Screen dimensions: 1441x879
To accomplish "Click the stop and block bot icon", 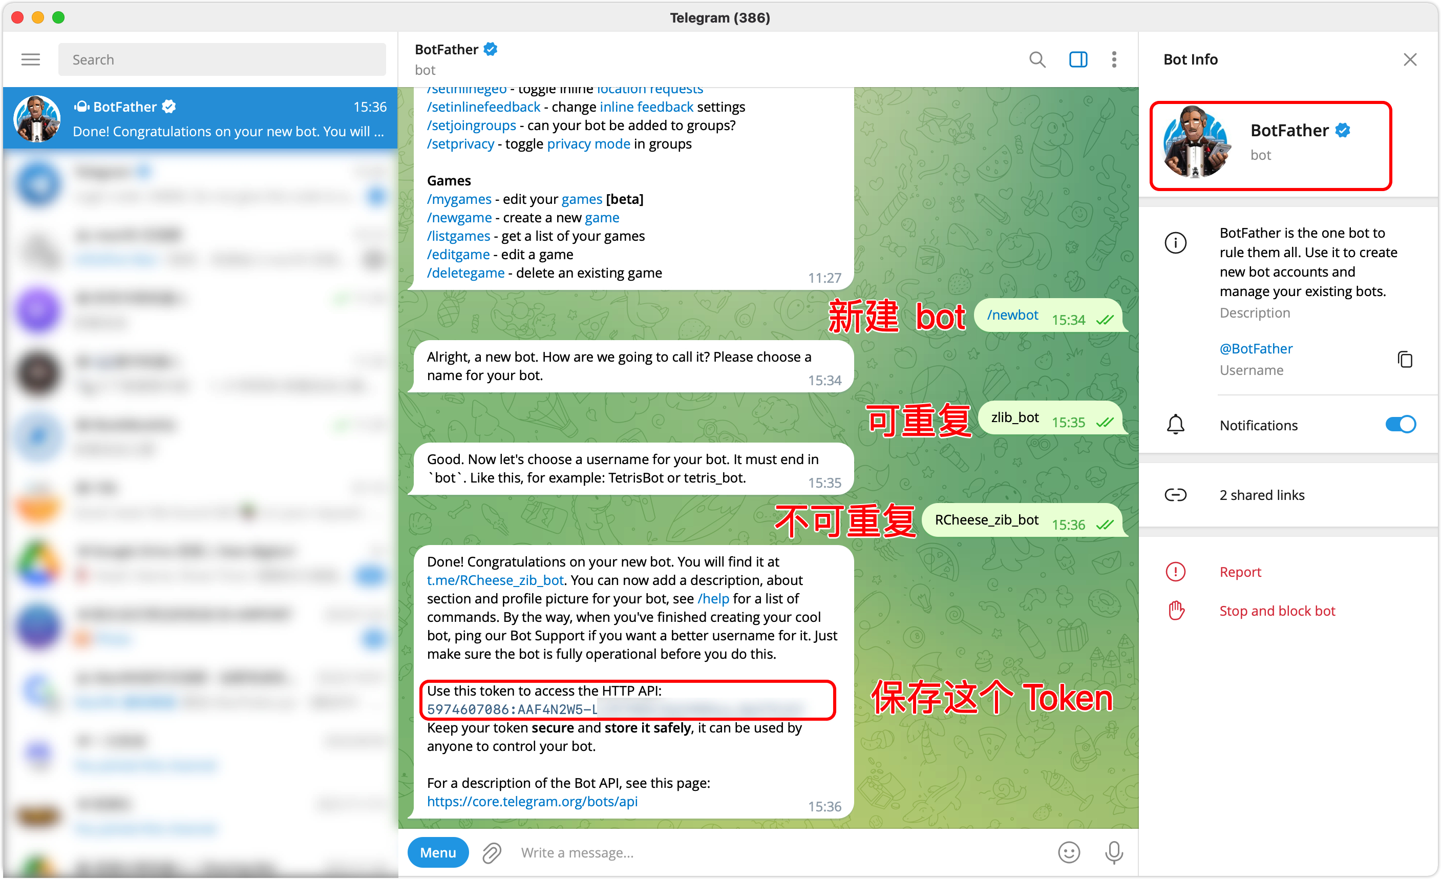I will point(1176,611).
